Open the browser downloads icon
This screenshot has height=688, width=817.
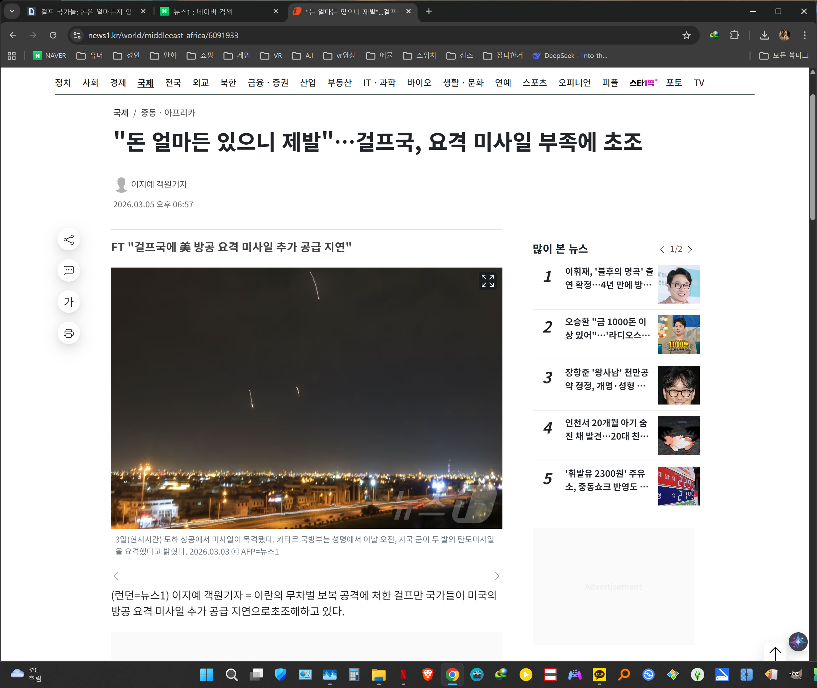[764, 35]
